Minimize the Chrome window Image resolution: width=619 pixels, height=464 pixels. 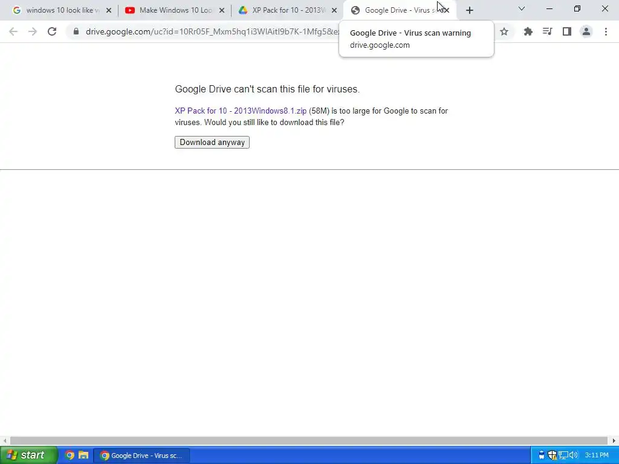click(x=549, y=8)
